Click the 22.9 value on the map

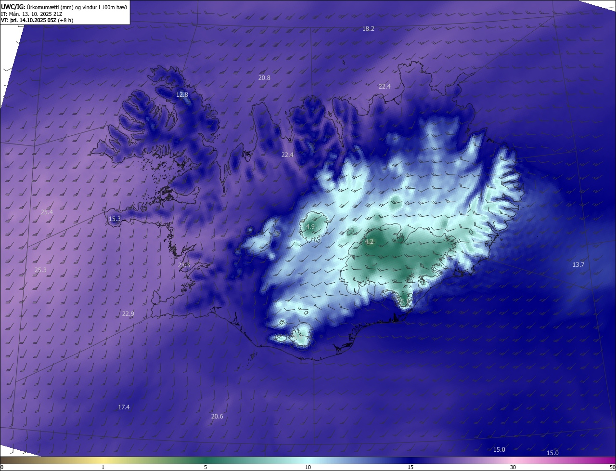(128, 314)
